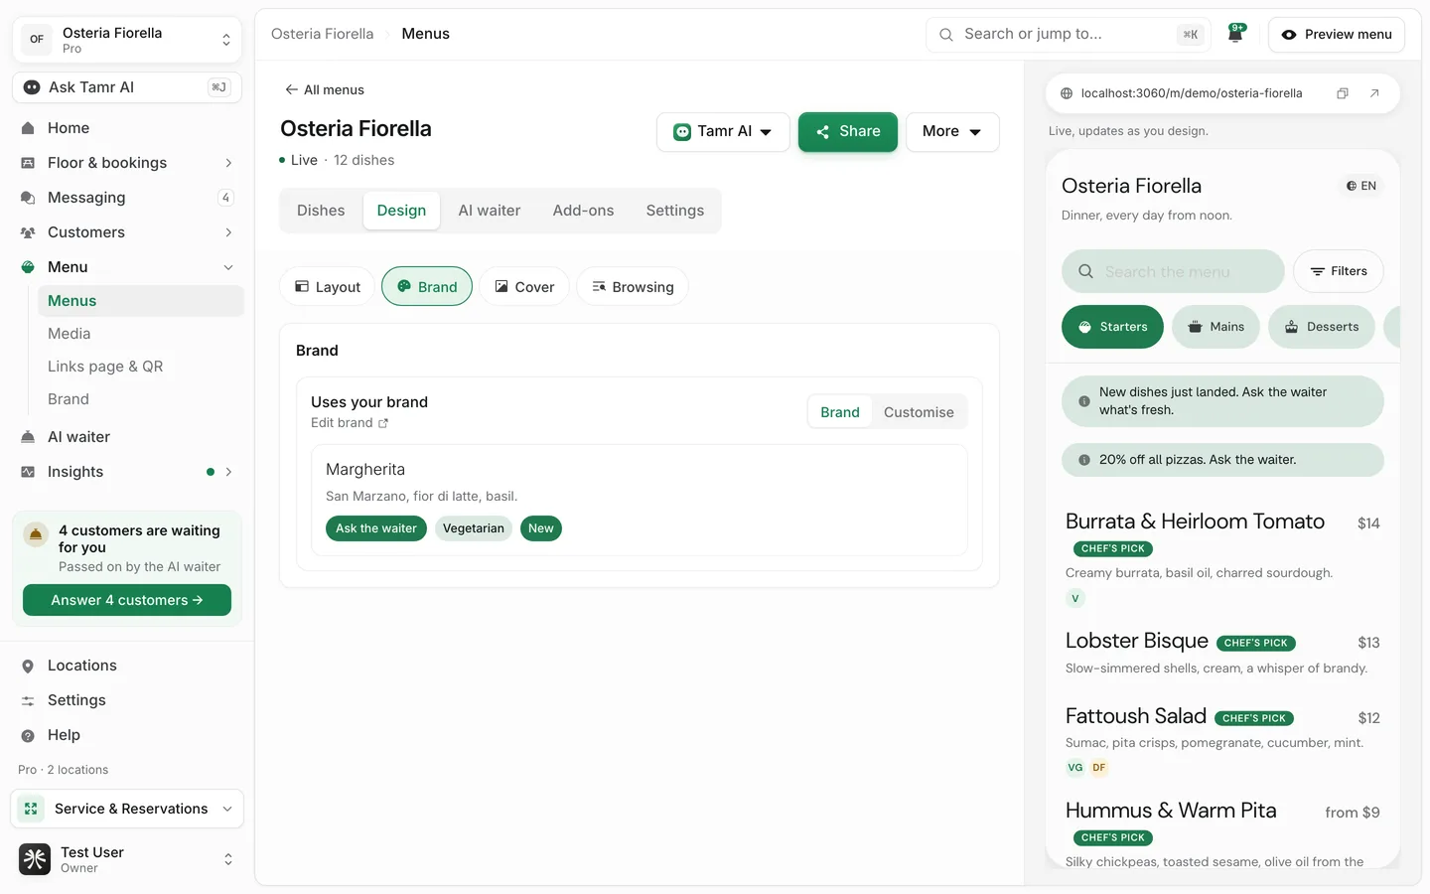Open the Layout design tab
The height and width of the screenshot is (894, 1430).
point(328,287)
